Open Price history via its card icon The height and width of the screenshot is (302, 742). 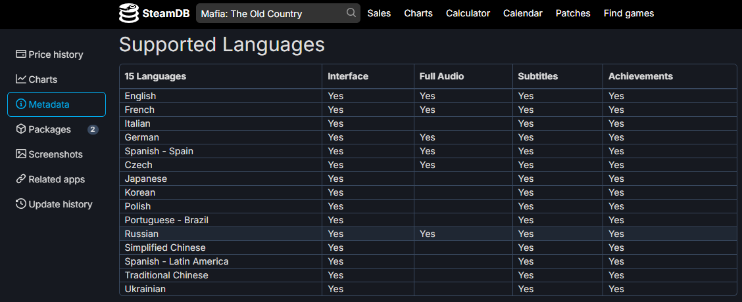click(x=21, y=54)
